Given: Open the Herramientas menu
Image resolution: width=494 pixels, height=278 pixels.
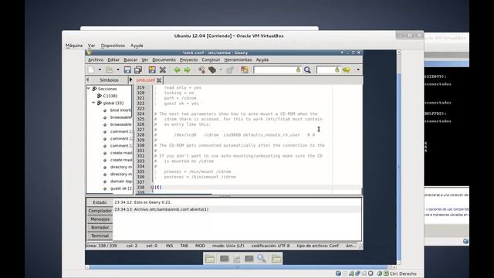Looking at the screenshot, I should [x=238, y=59].
